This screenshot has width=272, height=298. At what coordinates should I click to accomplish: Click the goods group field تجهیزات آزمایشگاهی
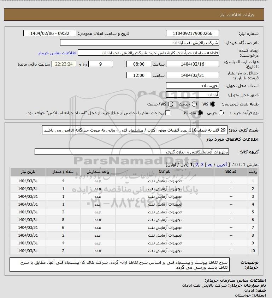(x=132, y=152)
